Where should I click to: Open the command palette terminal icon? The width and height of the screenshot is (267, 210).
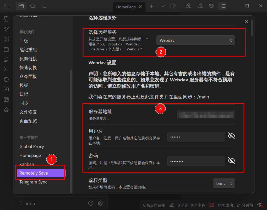pyautogui.click(x=6, y=69)
